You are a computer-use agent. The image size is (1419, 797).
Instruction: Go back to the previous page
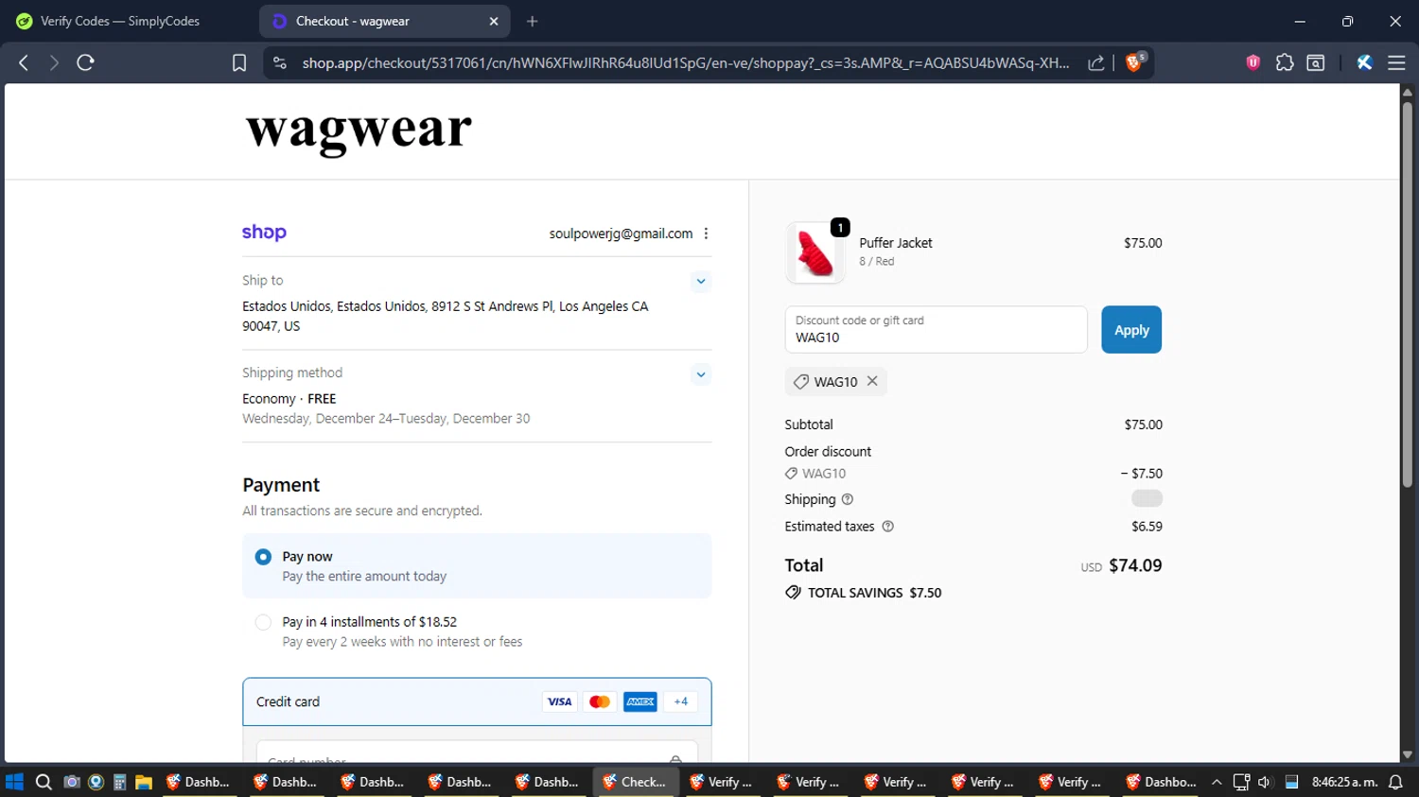click(24, 62)
